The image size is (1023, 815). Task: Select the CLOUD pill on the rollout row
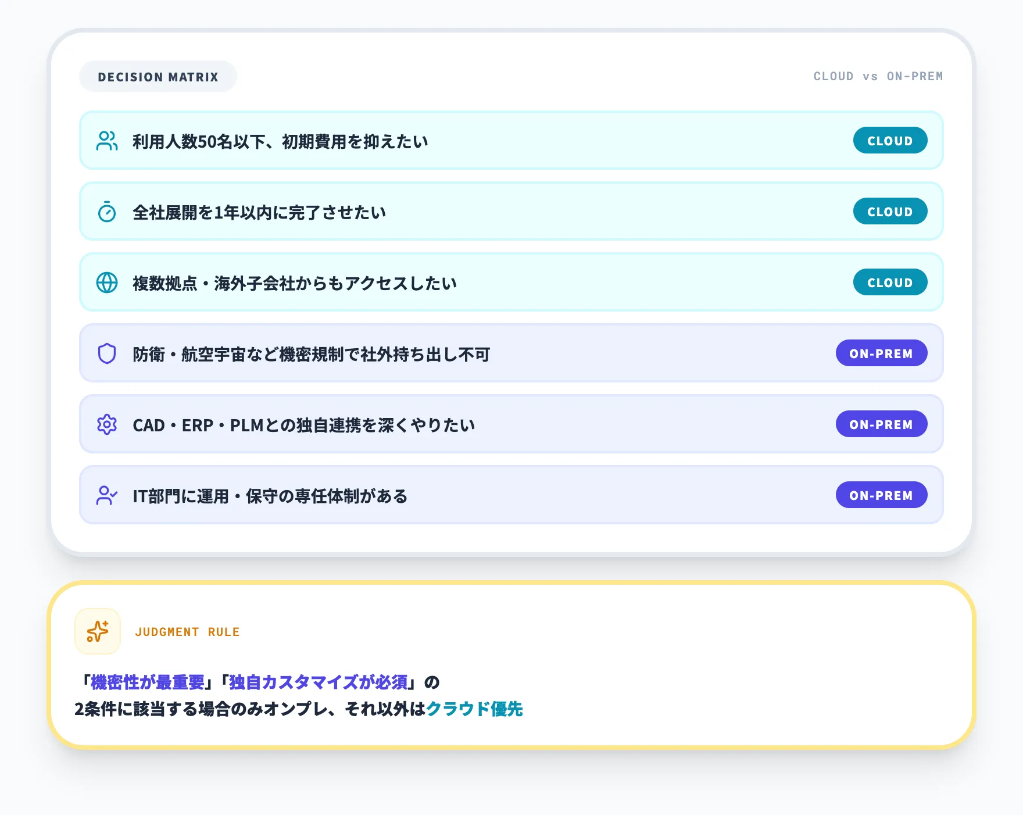pyautogui.click(x=890, y=212)
